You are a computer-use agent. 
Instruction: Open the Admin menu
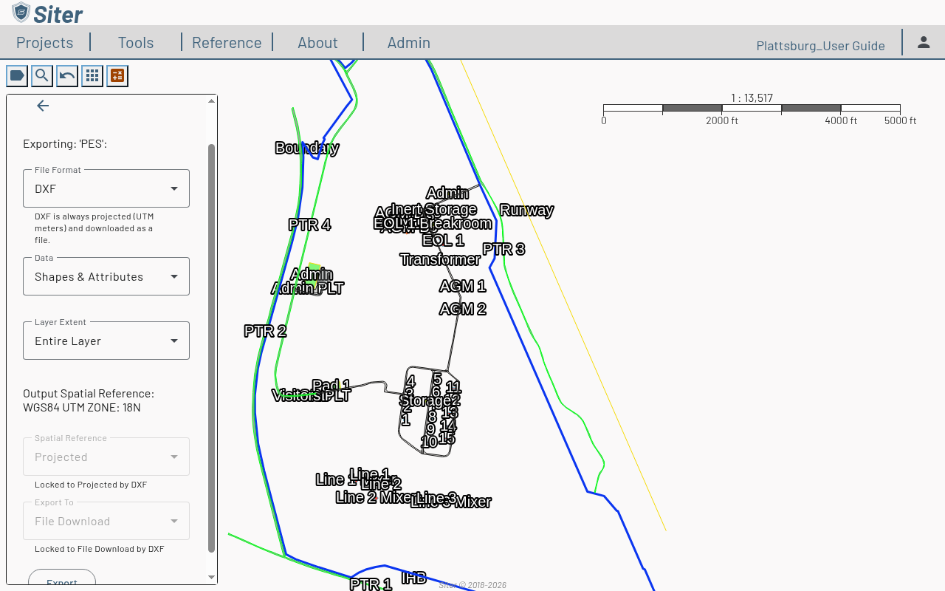[x=409, y=42]
